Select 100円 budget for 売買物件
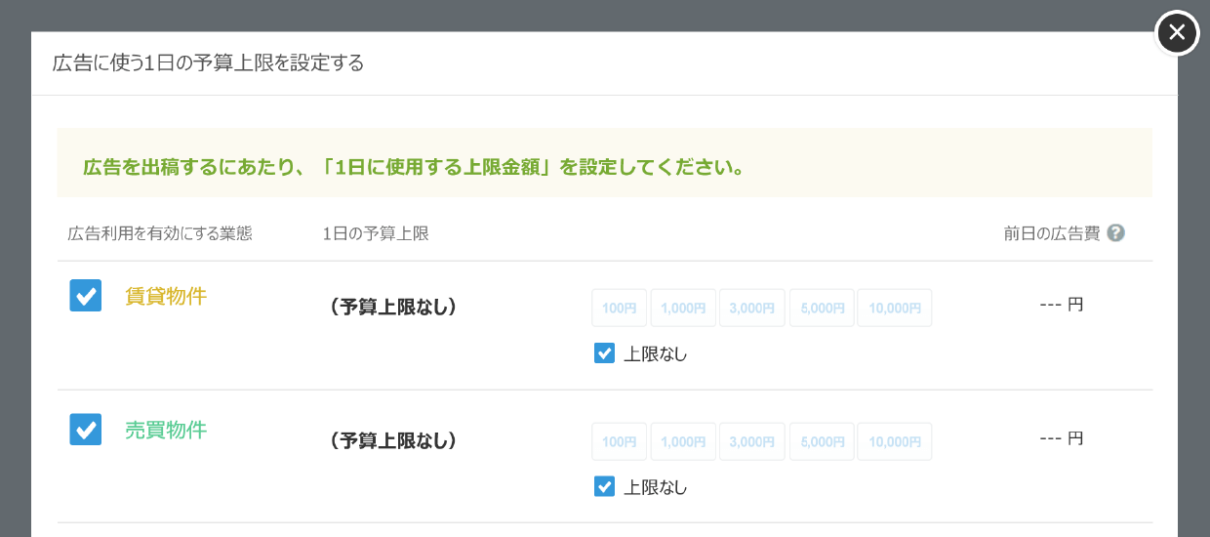The height and width of the screenshot is (537, 1210). coord(619,441)
